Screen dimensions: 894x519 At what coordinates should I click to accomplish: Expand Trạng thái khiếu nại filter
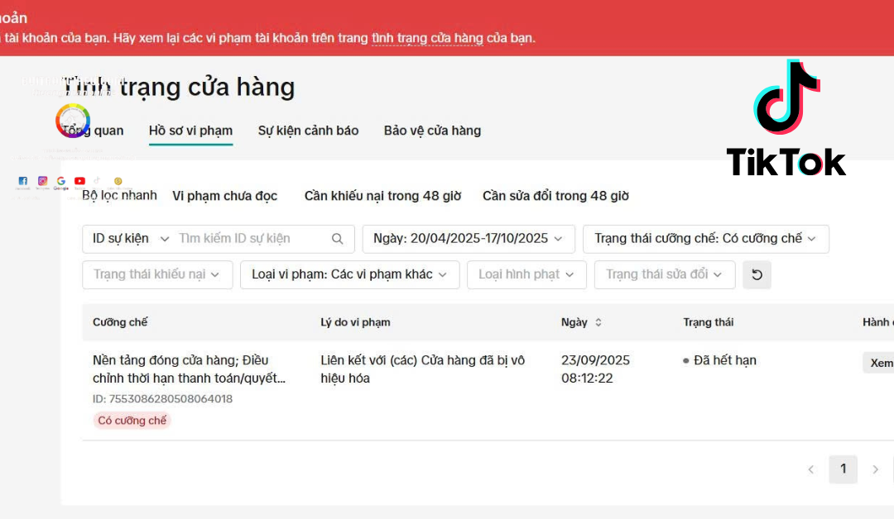(x=157, y=275)
